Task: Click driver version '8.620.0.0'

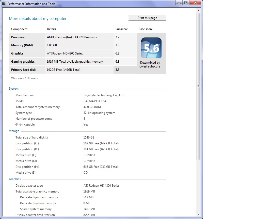Action: pyautogui.click(x=89, y=215)
